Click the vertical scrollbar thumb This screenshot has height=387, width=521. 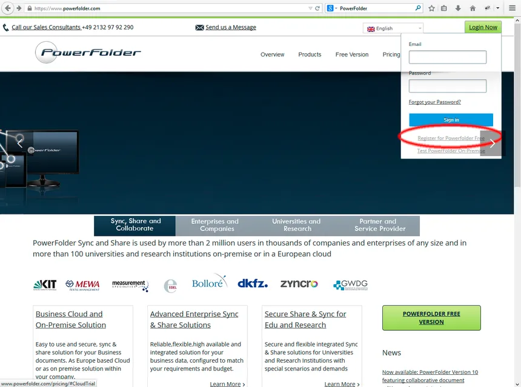click(x=517, y=105)
